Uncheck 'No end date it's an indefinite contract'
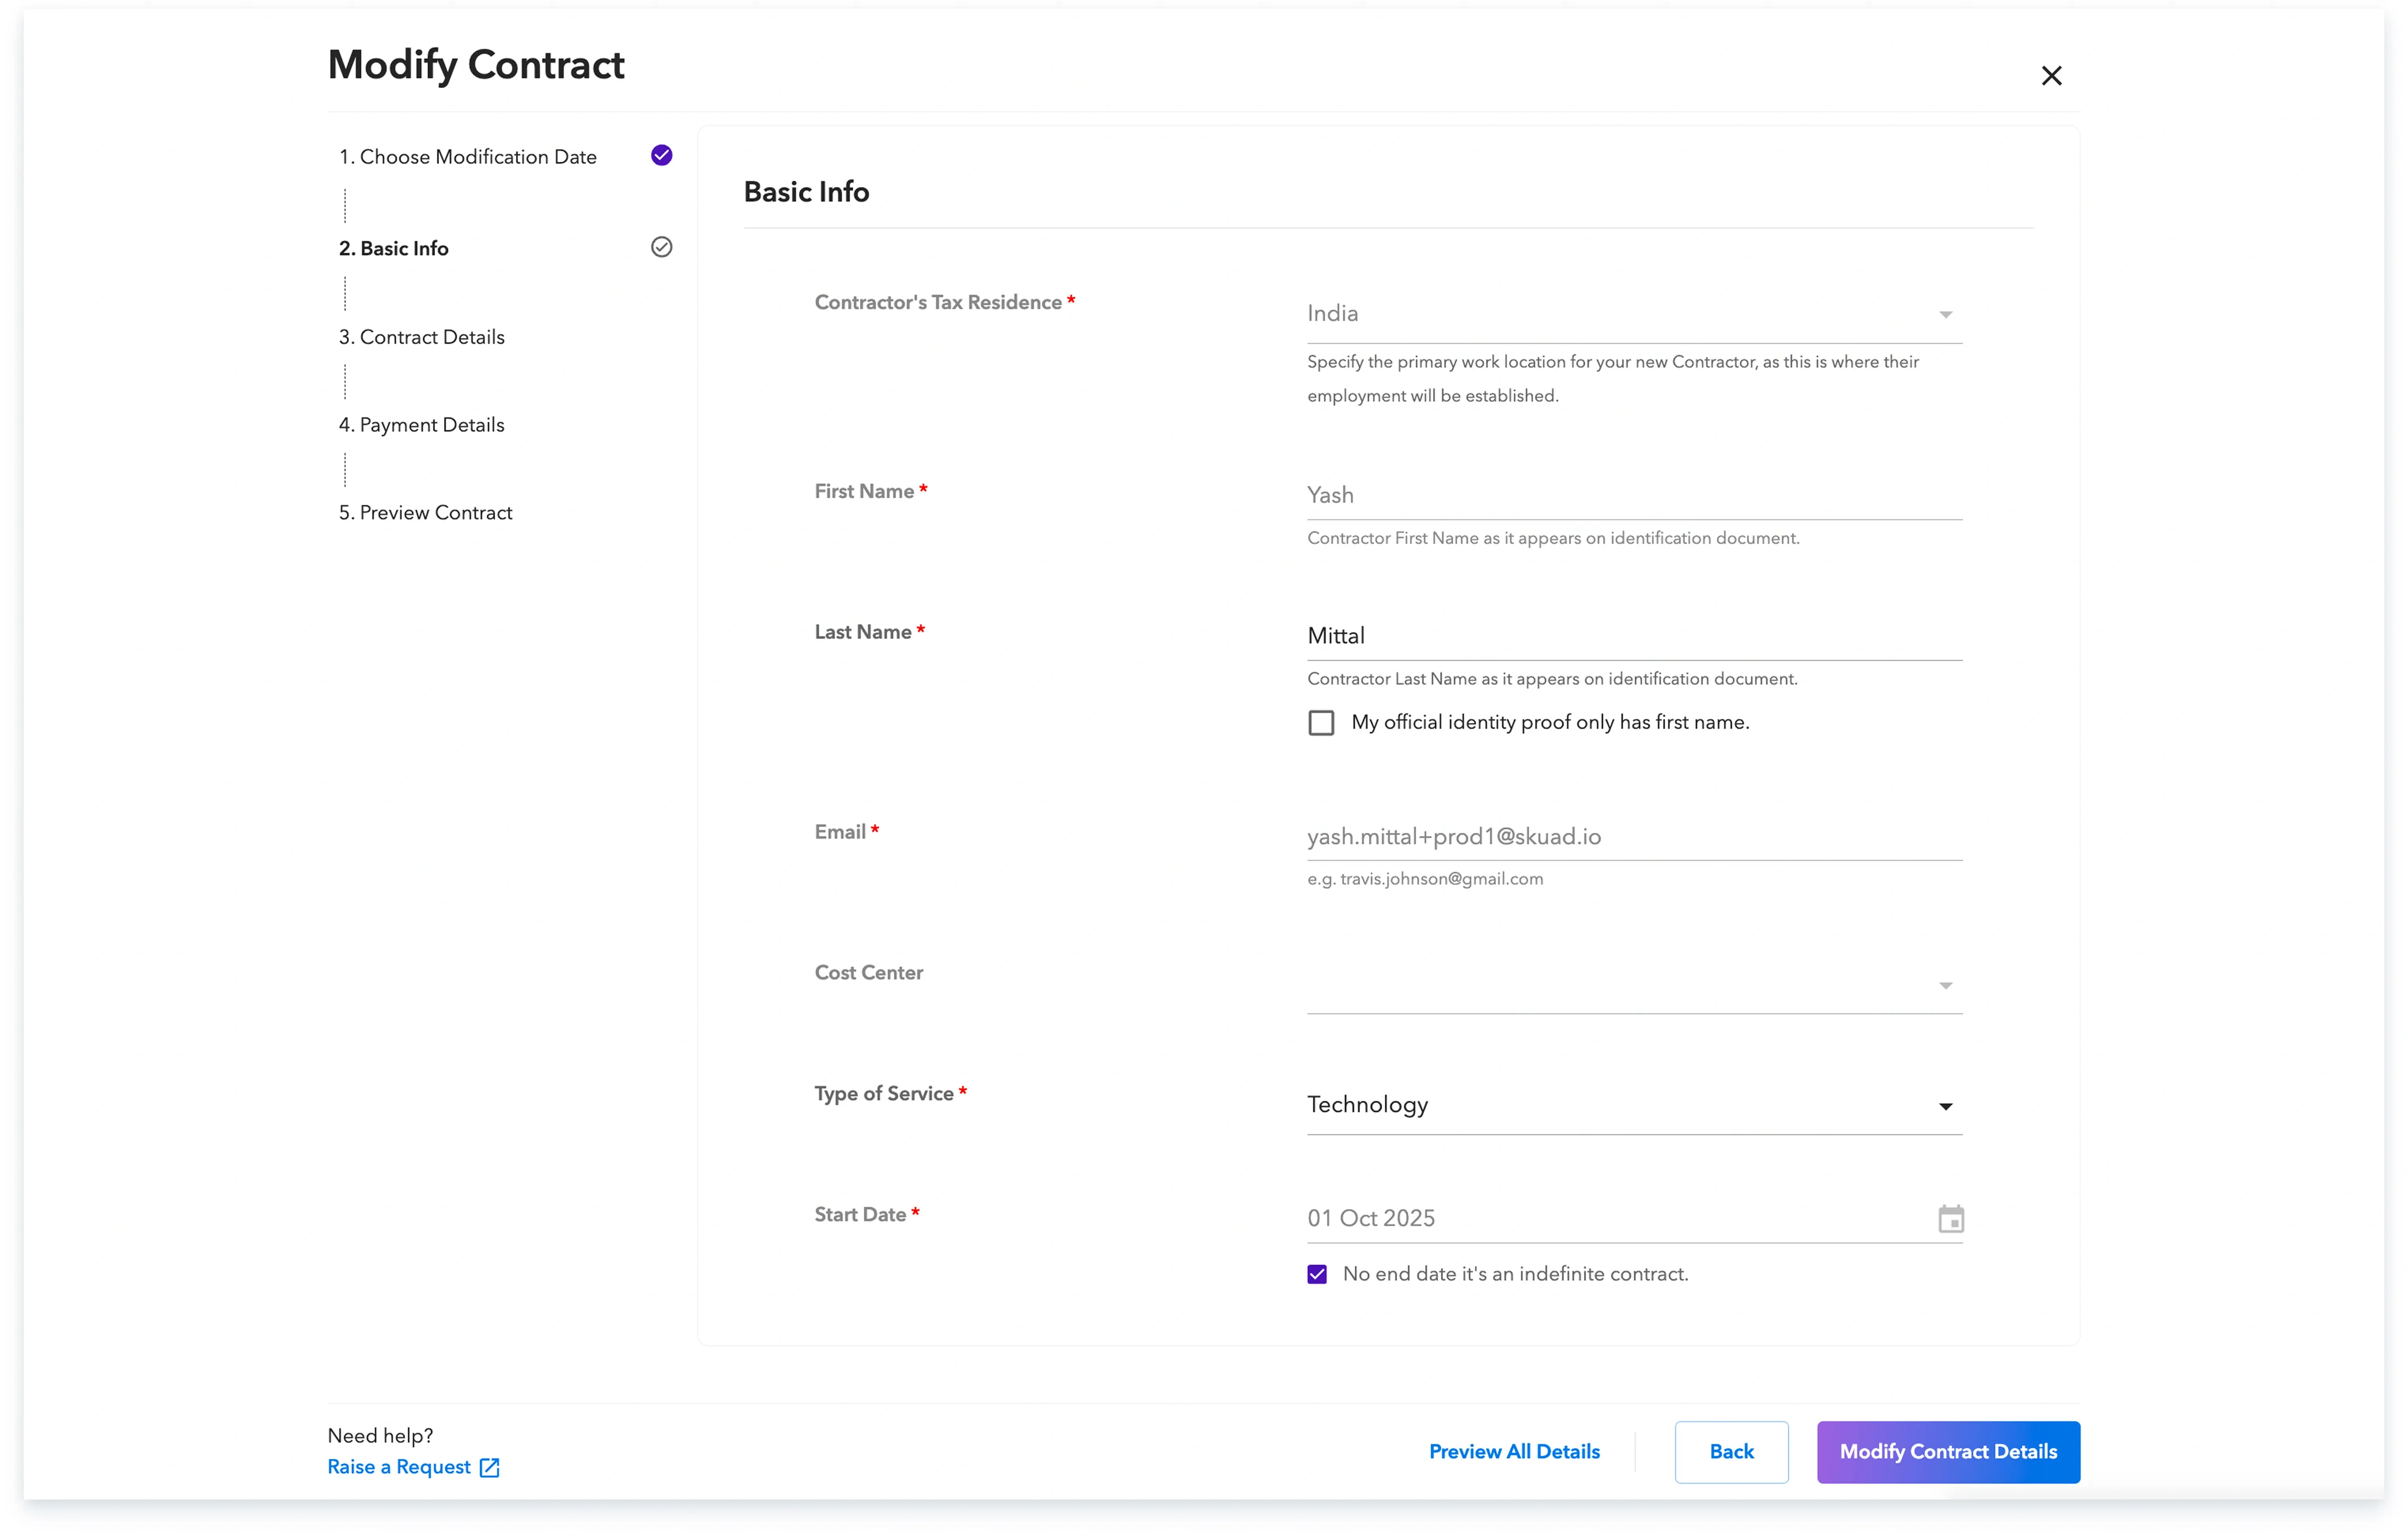Viewport: 2408px width, 1539px height. click(x=1317, y=1274)
